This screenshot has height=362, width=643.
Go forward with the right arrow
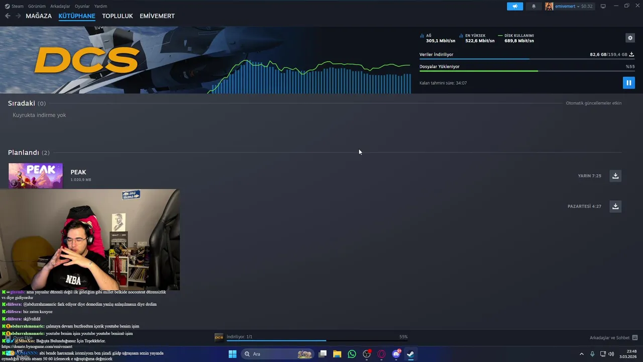point(18,16)
